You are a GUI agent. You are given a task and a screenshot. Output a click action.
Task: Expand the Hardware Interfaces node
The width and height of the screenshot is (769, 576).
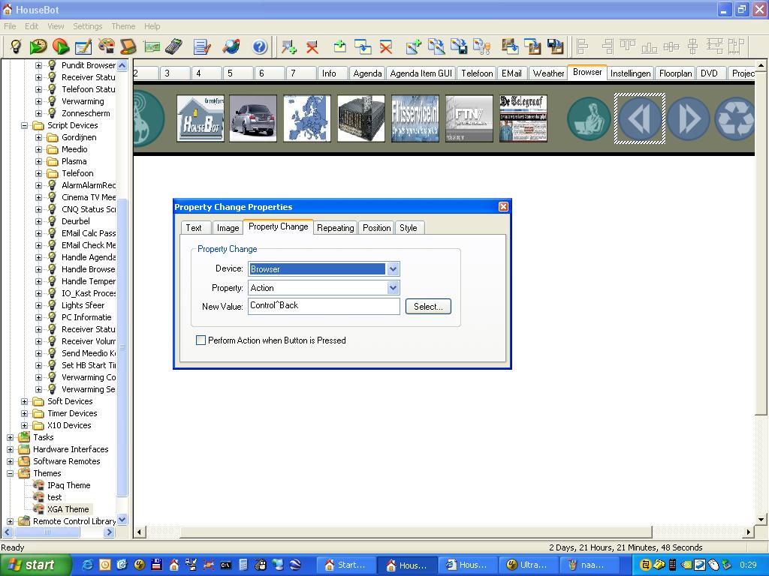[x=10, y=449]
